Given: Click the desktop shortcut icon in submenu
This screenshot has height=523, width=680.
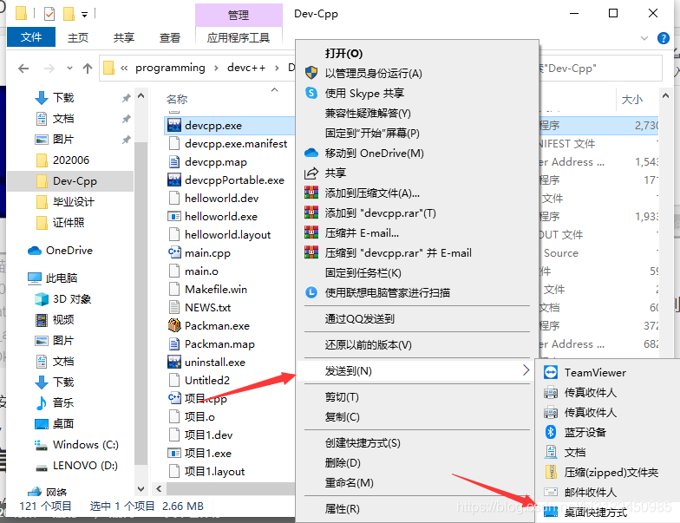Looking at the screenshot, I should tap(551, 512).
